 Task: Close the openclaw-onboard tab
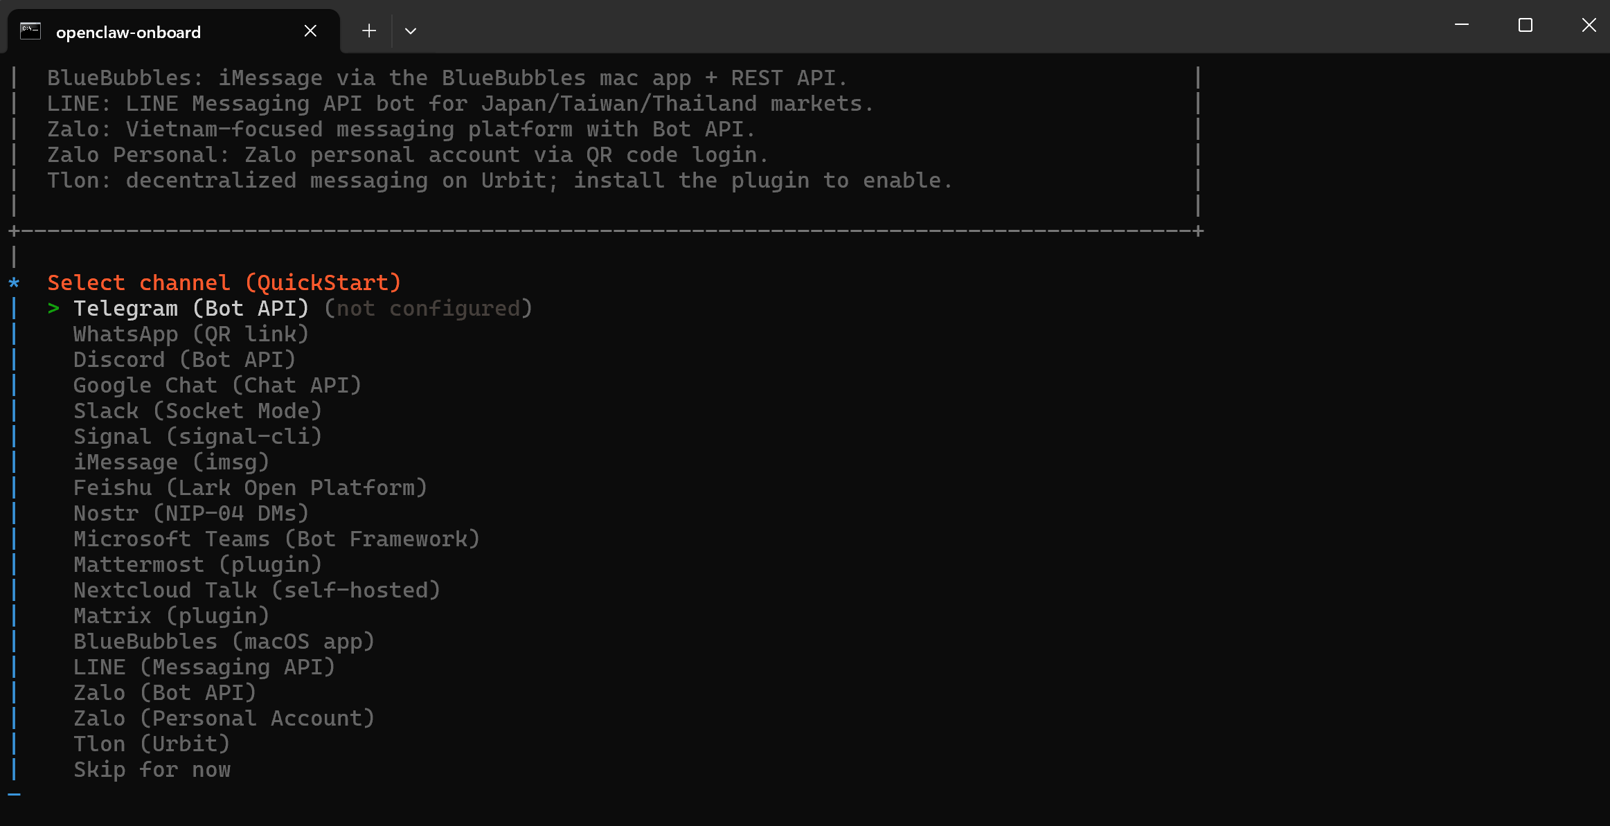point(310,31)
